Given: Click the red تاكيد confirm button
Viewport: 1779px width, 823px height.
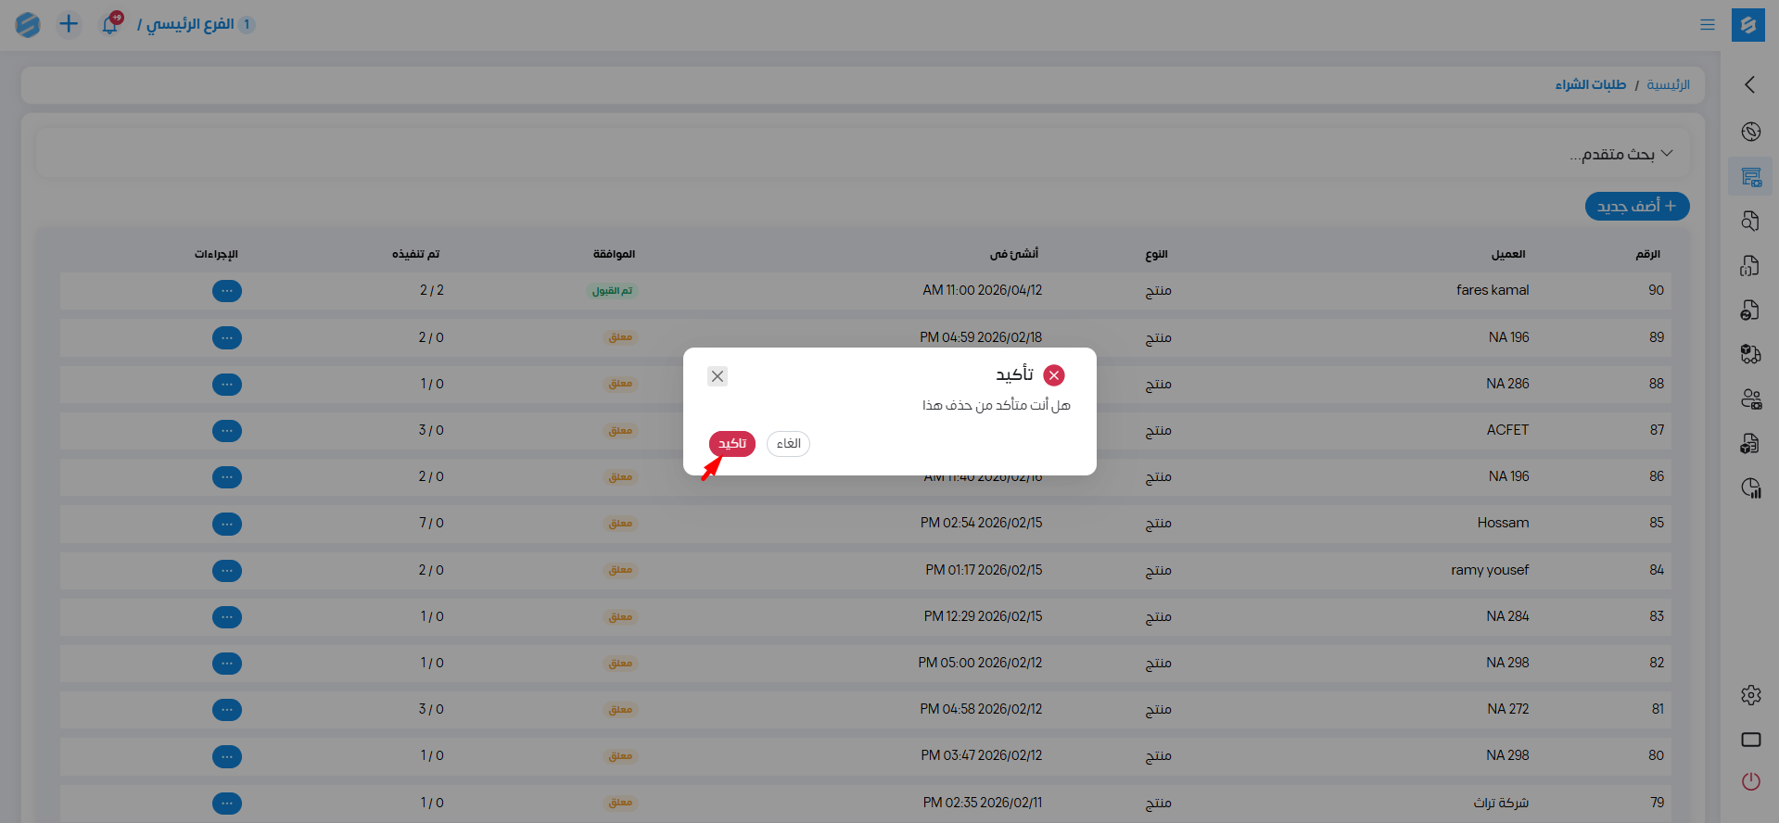Looking at the screenshot, I should pos(731,444).
